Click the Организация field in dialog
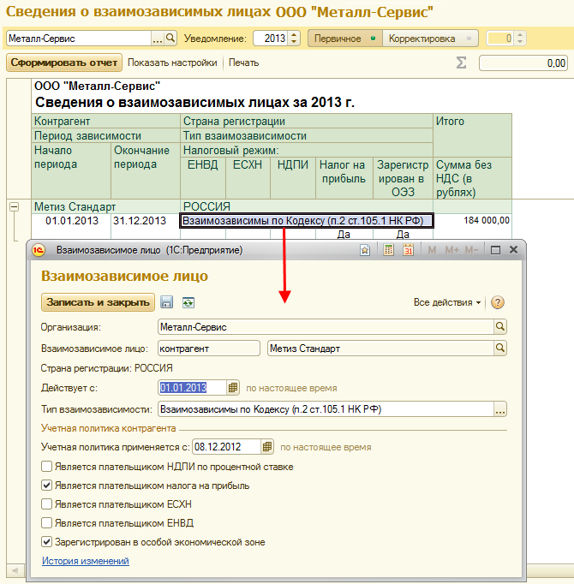 (326, 326)
